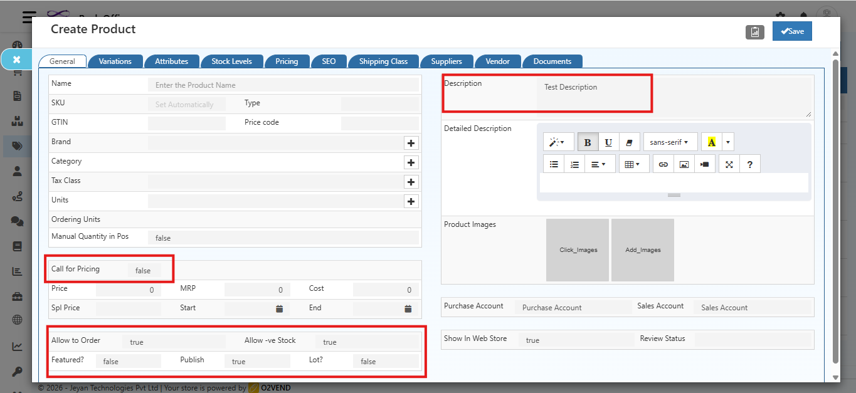
Task: Insert a hyperlink in Detailed Description
Action: tap(662, 164)
